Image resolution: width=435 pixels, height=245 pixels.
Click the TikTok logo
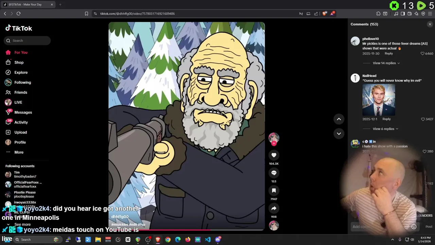coord(19,28)
